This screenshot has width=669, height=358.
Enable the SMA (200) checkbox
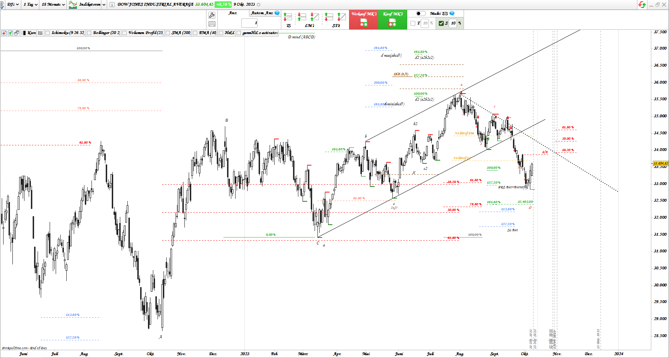click(x=168, y=33)
